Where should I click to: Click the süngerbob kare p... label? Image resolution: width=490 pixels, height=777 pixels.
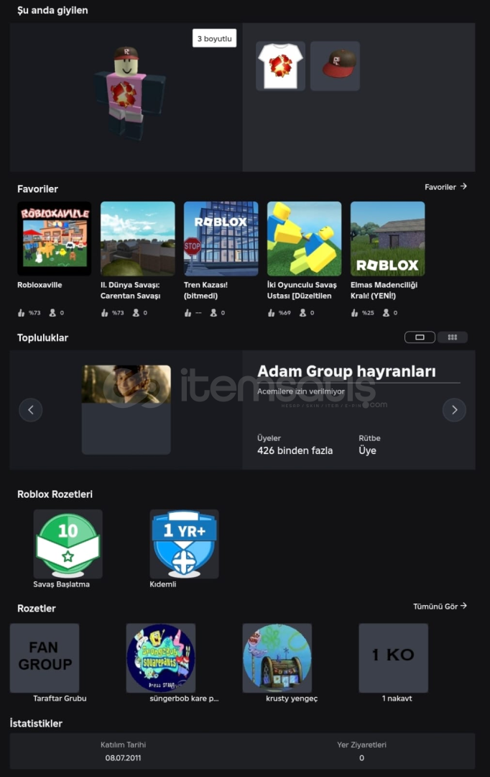(184, 698)
